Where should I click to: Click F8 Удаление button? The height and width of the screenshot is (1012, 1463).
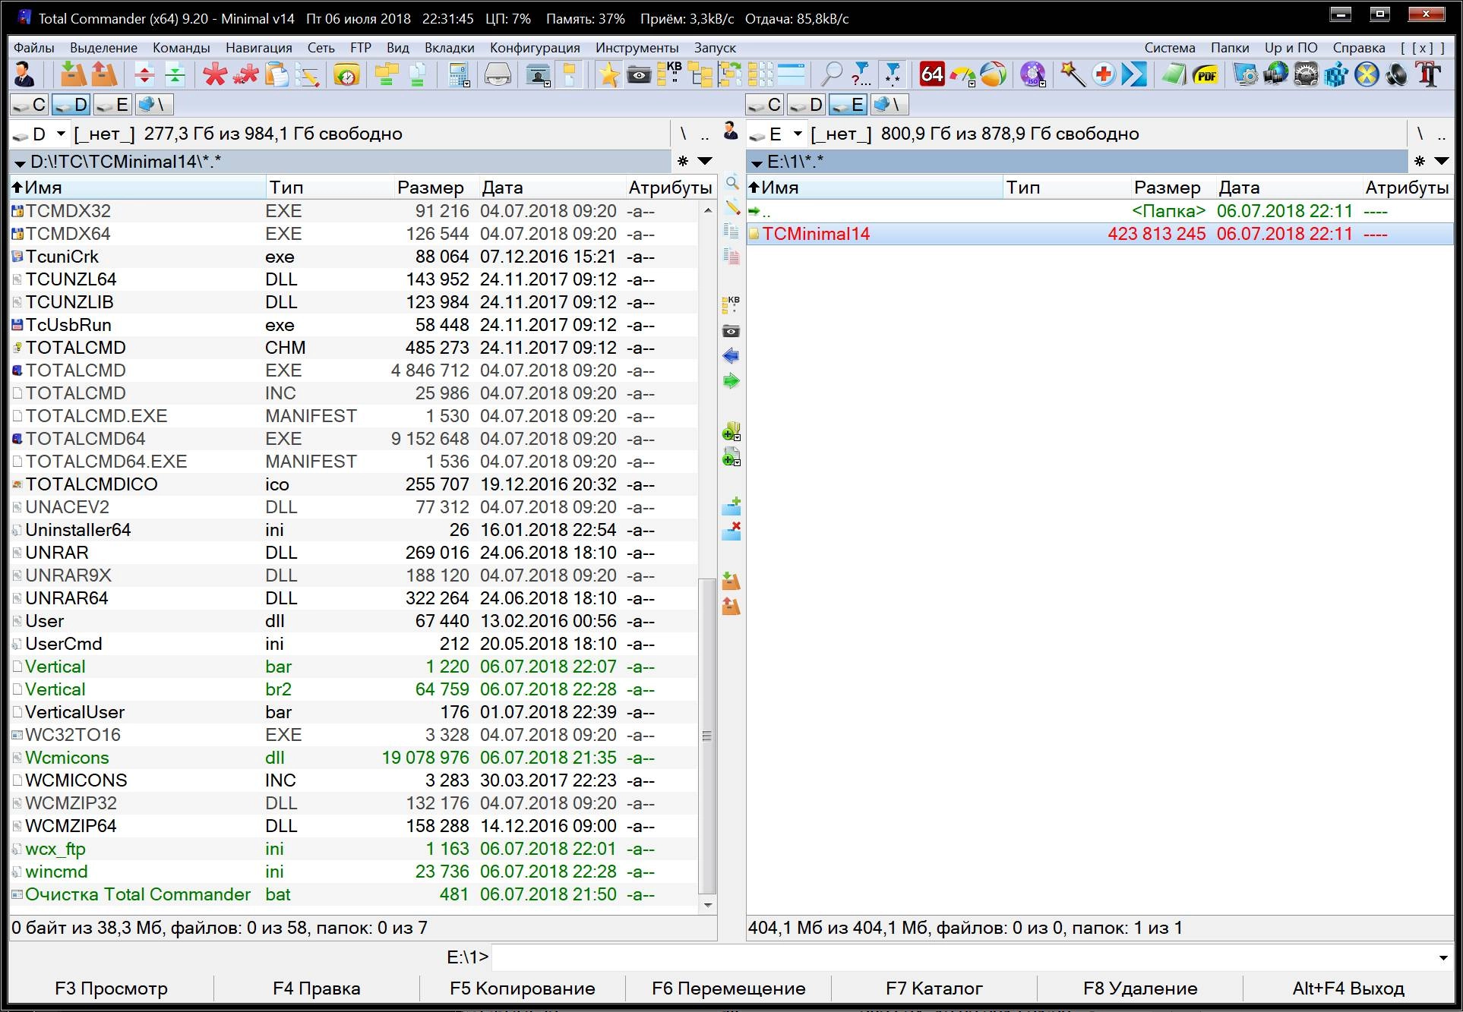[1140, 988]
